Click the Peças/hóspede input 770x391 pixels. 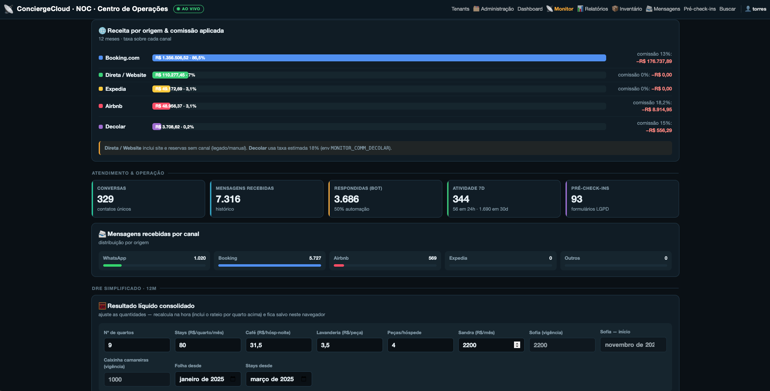pyautogui.click(x=420, y=345)
